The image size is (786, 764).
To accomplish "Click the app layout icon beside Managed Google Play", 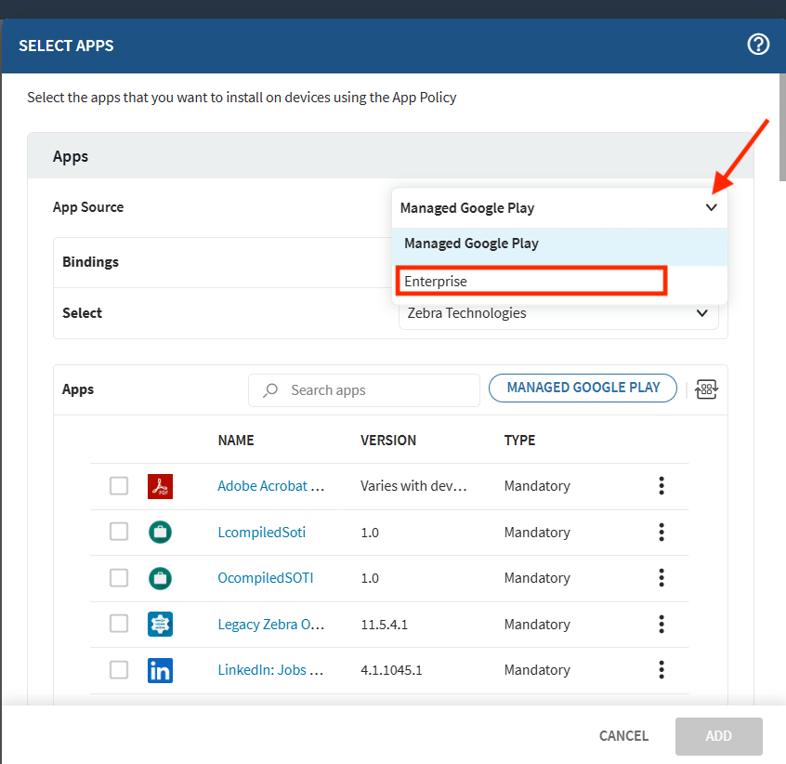I will pos(706,389).
